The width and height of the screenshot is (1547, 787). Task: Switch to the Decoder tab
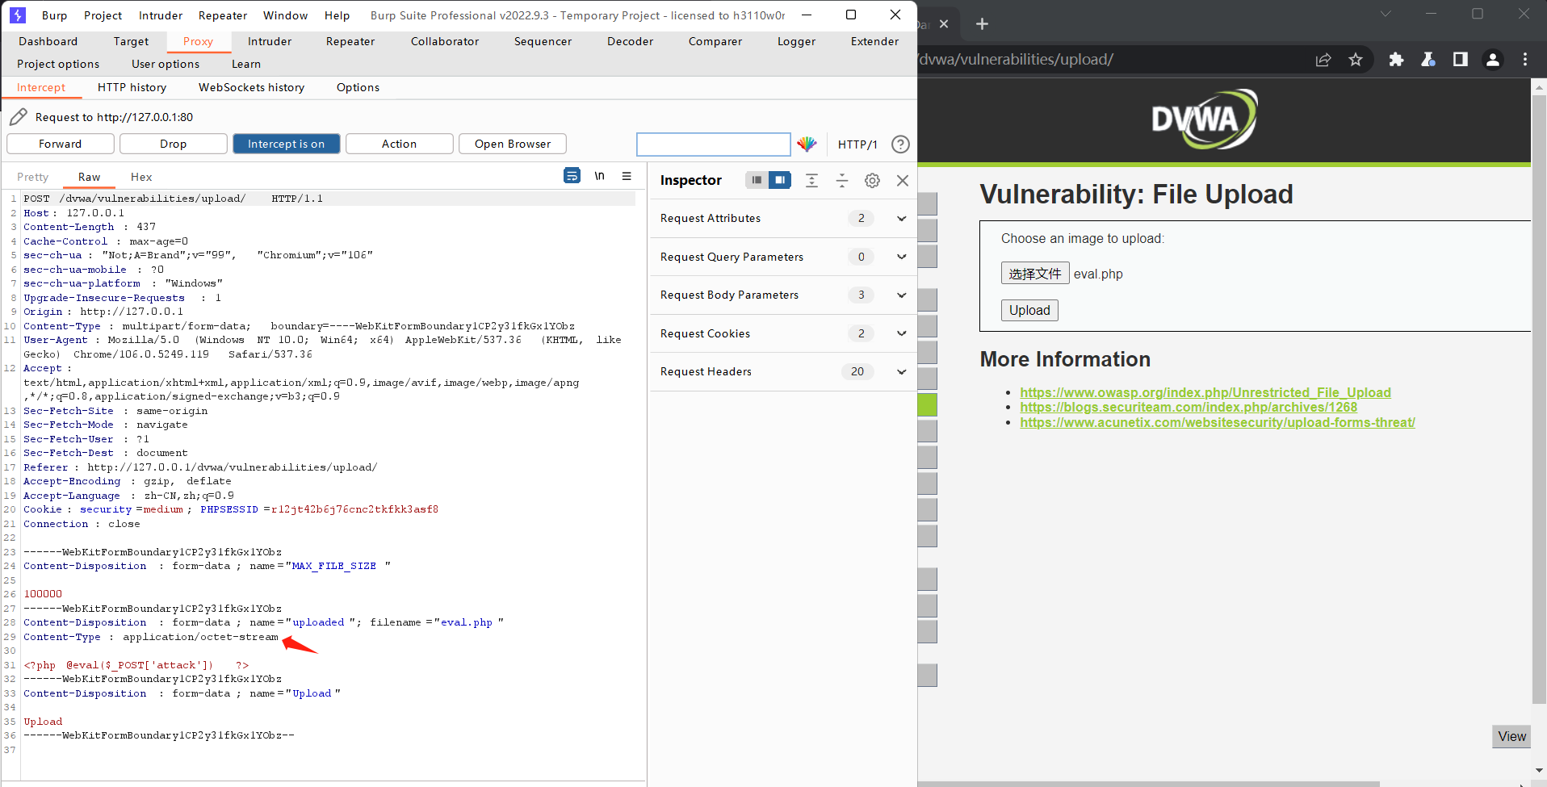click(631, 41)
